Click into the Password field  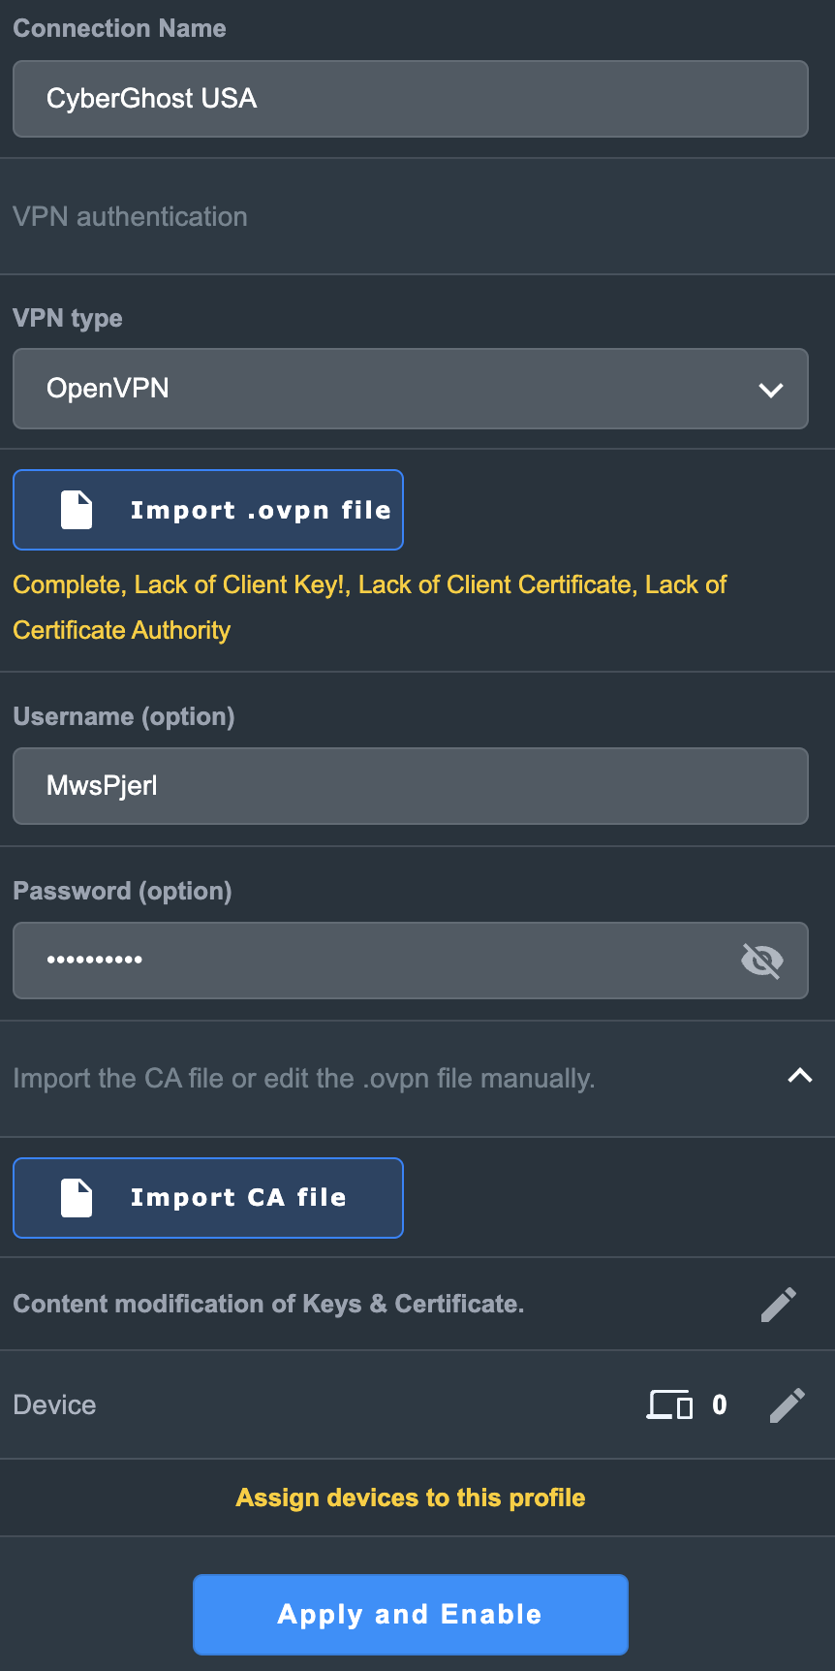(411, 961)
